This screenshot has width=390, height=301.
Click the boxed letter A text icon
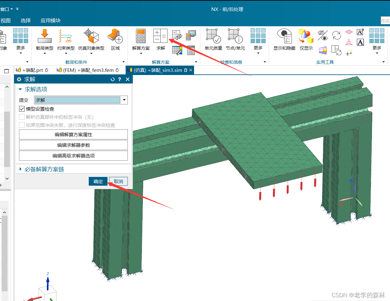360,42
